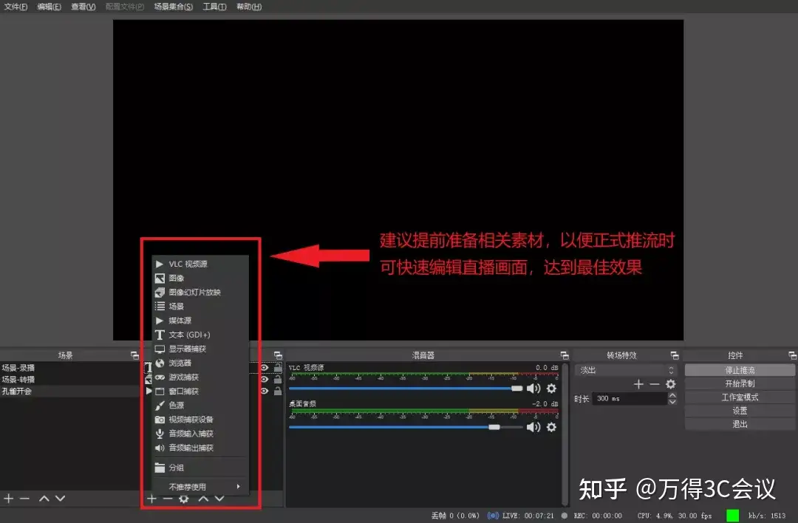798x523 pixels.
Task: Click the 开始录制 button
Action: (738, 383)
